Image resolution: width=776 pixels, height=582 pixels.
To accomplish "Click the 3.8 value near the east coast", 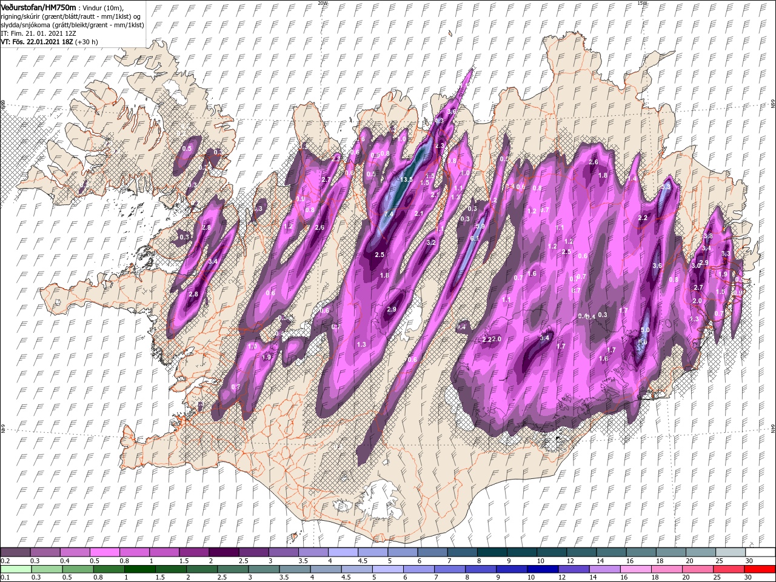I will 707,236.
